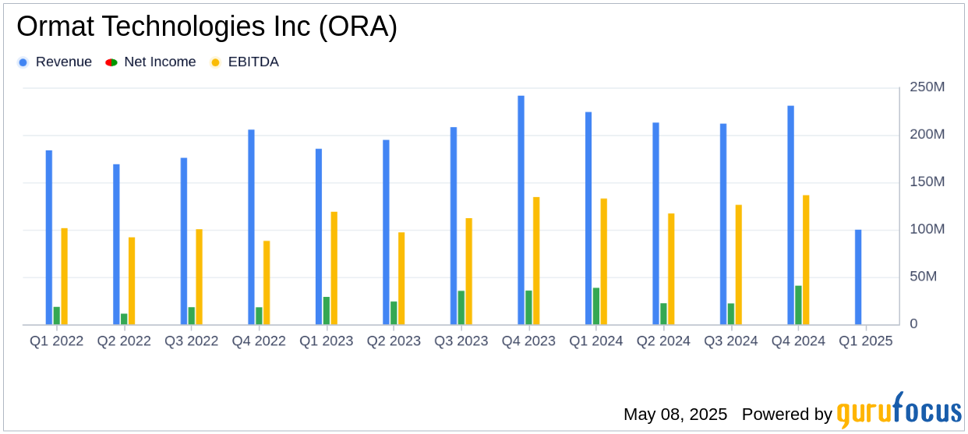Select the Q4 2024 net income bar
This screenshot has height=434, width=968.
(798, 305)
